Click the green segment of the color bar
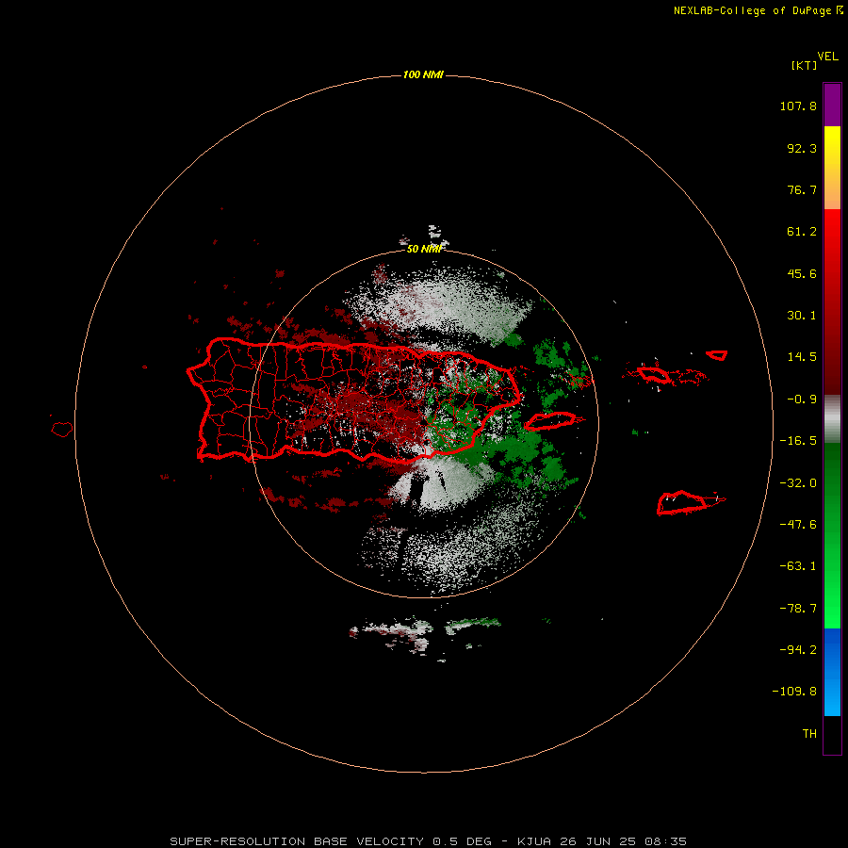Image resolution: width=848 pixels, height=848 pixels. pyautogui.click(x=832, y=535)
